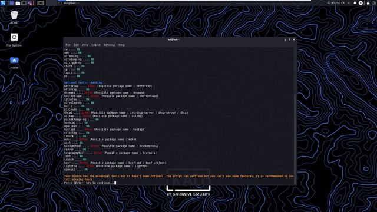Select the kali@kali taskbar window button
Viewport: 377px width, 212px height.
[69, 3]
